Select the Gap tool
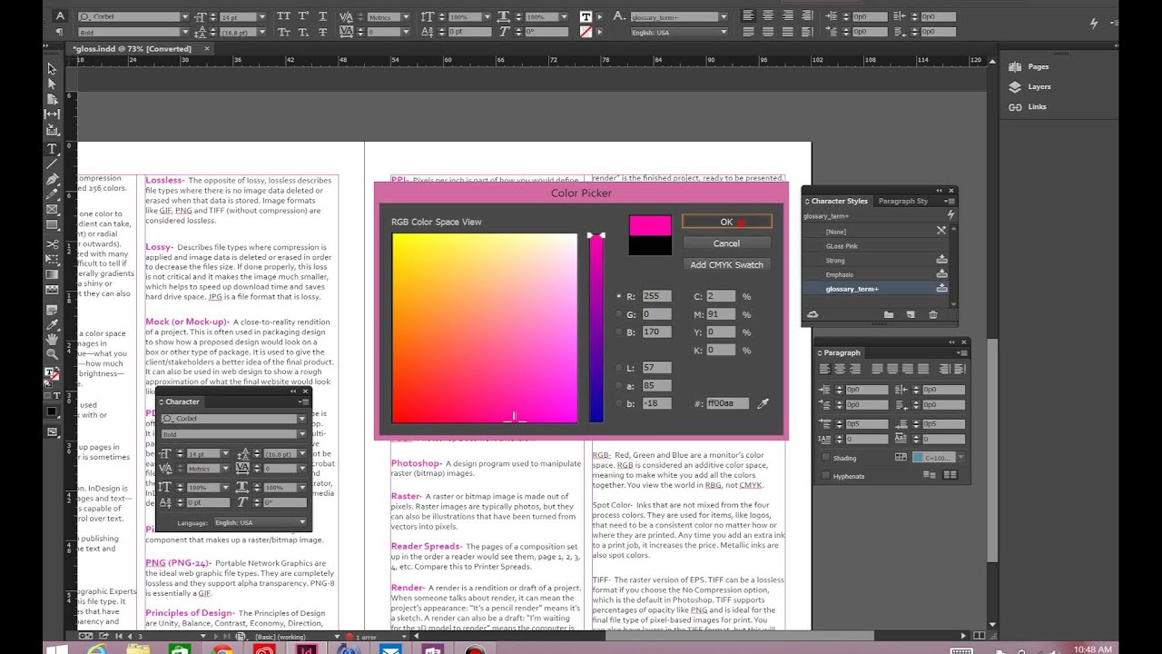Screen dimensions: 1162x654 (x=52, y=114)
